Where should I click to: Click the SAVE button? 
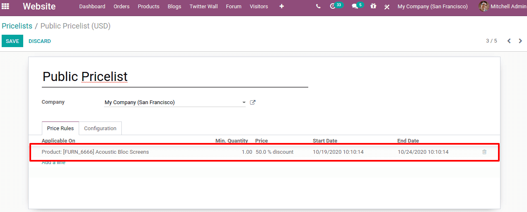coord(12,41)
